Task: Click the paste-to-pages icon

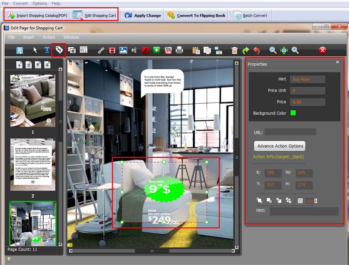Action: coord(219,50)
